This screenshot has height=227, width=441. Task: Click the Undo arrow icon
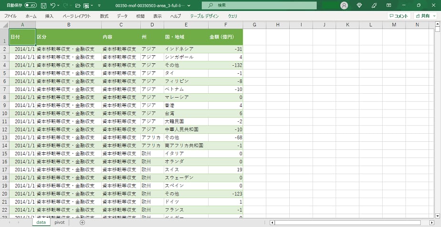[53, 5]
